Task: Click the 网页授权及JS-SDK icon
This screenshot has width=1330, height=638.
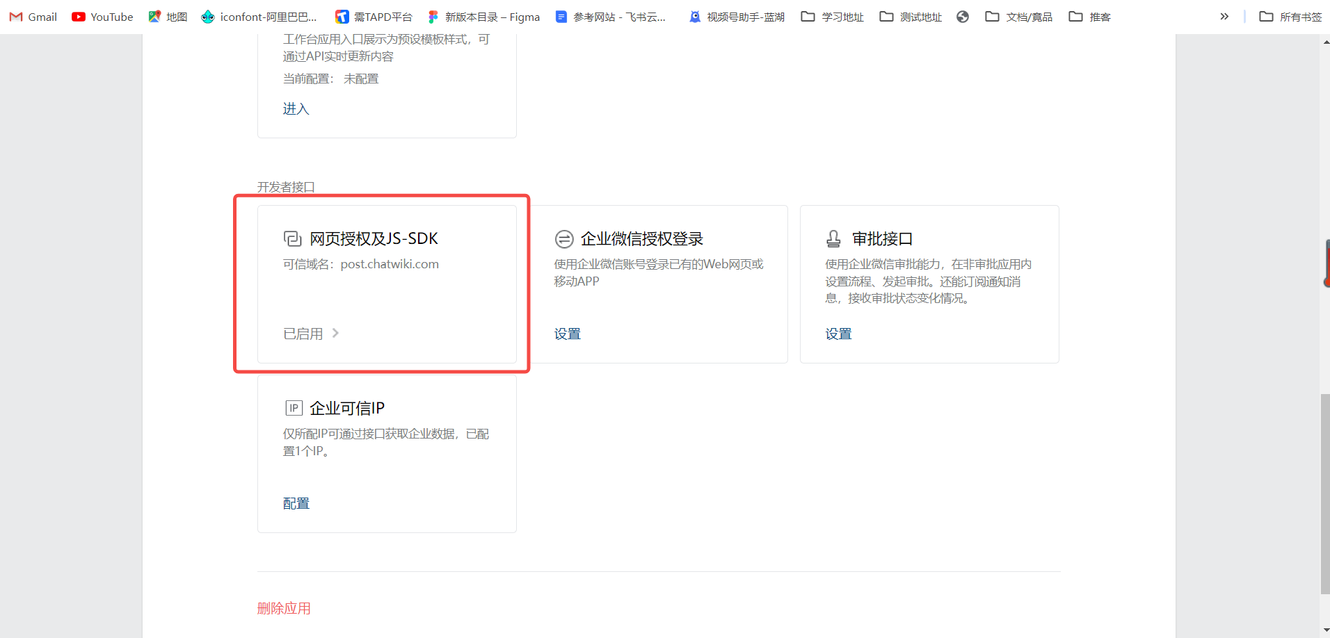Action: (292, 239)
